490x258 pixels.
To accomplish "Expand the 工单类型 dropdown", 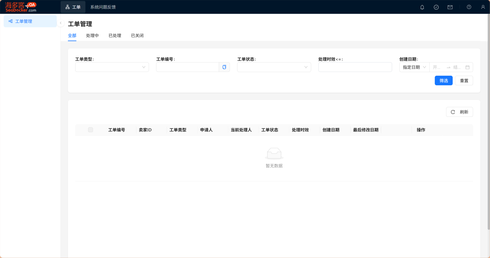I will click(x=112, y=67).
